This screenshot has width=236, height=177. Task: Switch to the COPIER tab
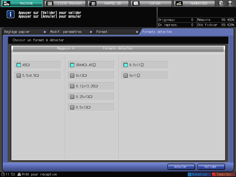[x=151, y=3]
